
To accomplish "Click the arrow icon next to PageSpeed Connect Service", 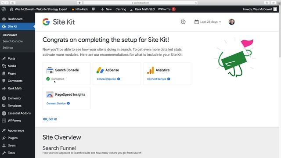I will (68, 104).
